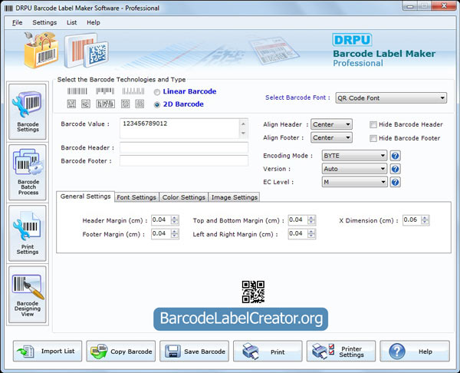
Task: Open the List menu
Action: pyautogui.click(x=71, y=22)
